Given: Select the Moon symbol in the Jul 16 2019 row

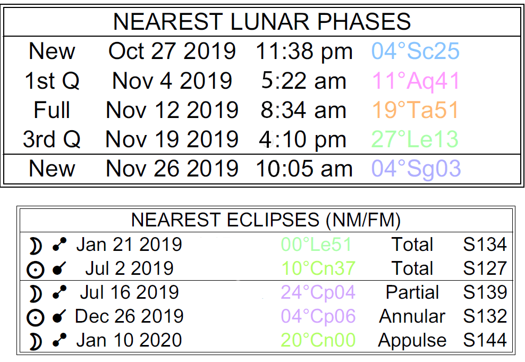Looking at the screenshot, I should [x=35, y=293].
